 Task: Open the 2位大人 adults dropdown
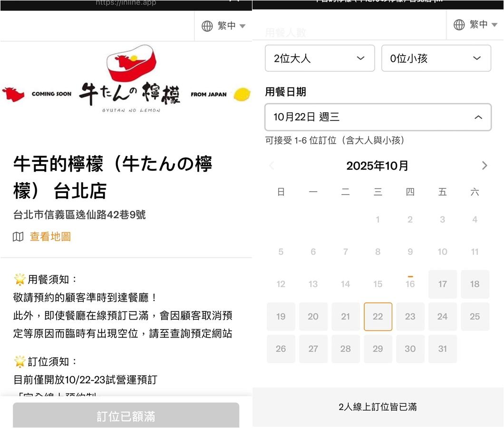pyautogui.click(x=320, y=58)
